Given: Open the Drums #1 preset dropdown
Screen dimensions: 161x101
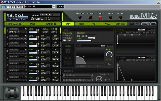Looking at the screenshot, I should 54,7.
